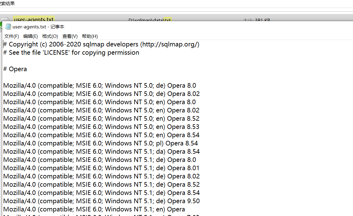This screenshot has width=353, height=216.
Task: Open the 帮助(H) menu
Action: point(90,36)
